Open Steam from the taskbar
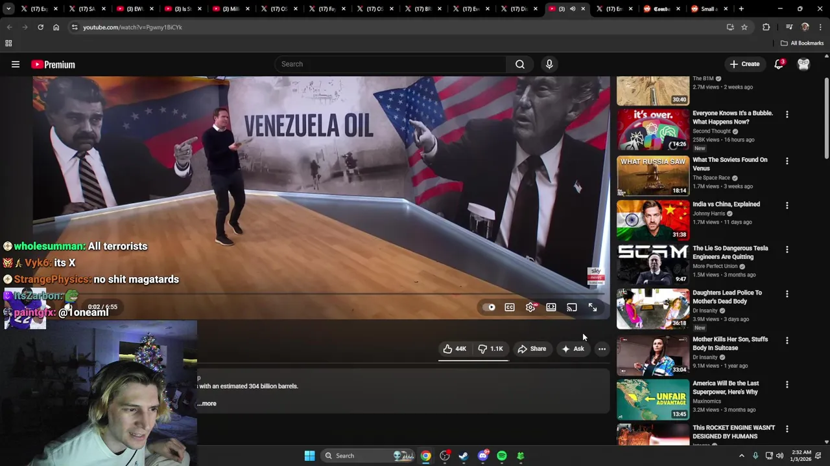 [x=464, y=456]
